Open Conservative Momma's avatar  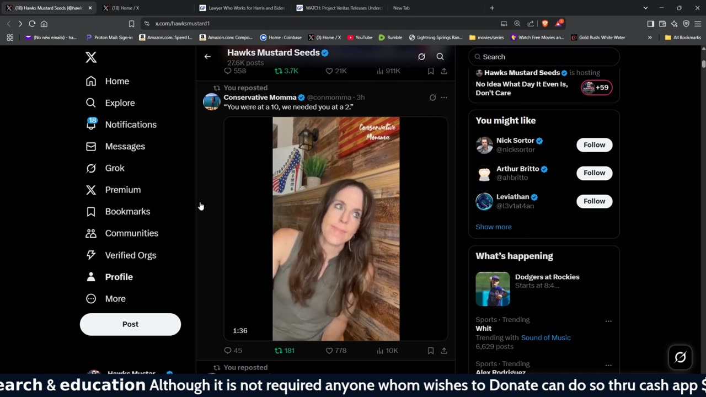click(212, 101)
